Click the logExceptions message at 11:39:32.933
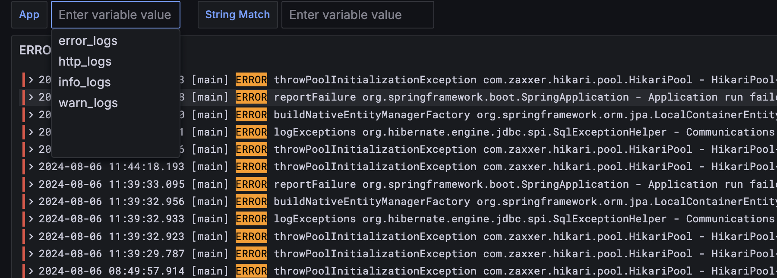 (x=525, y=219)
